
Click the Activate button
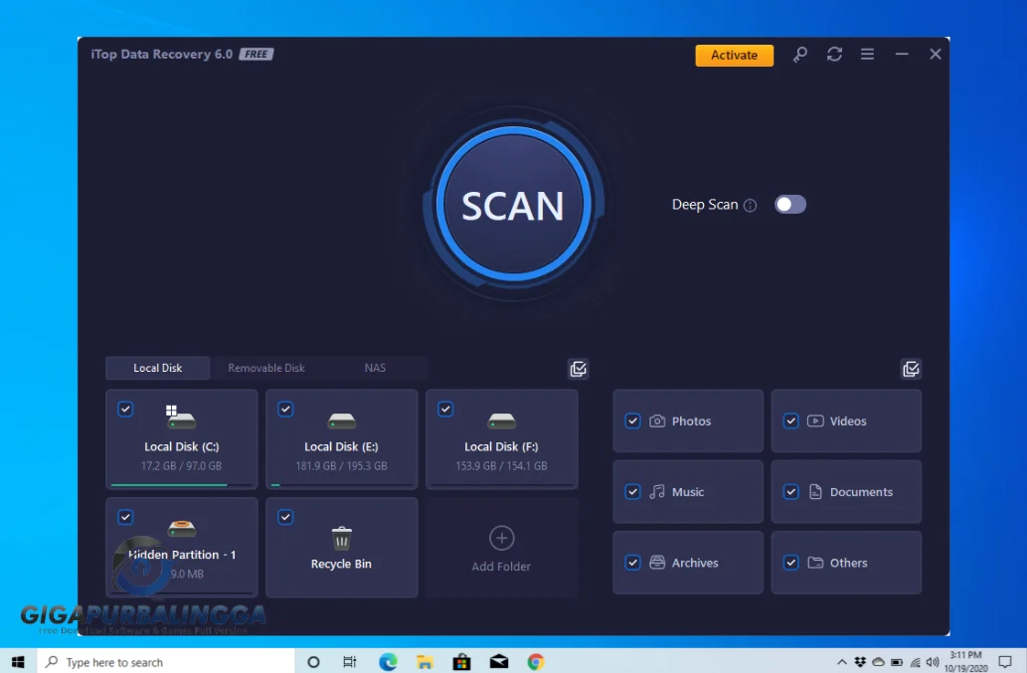735,55
